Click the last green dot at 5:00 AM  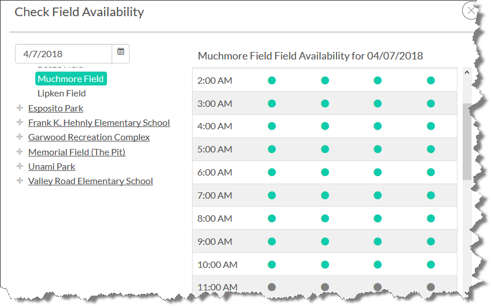click(x=431, y=150)
